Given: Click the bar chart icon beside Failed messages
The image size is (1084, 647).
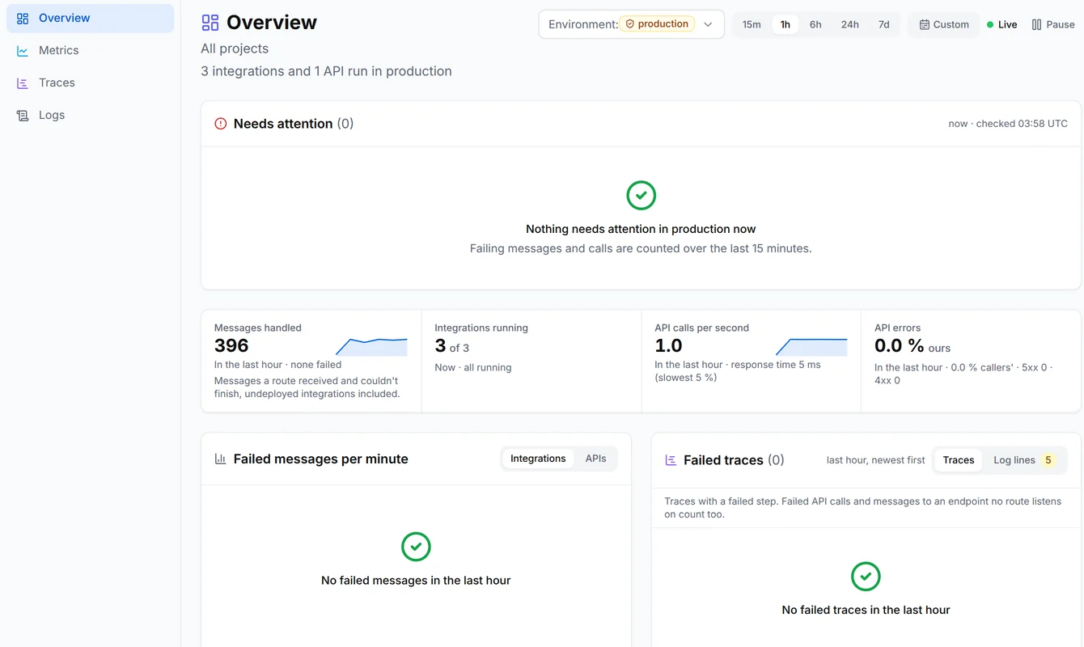Looking at the screenshot, I should coord(220,459).
